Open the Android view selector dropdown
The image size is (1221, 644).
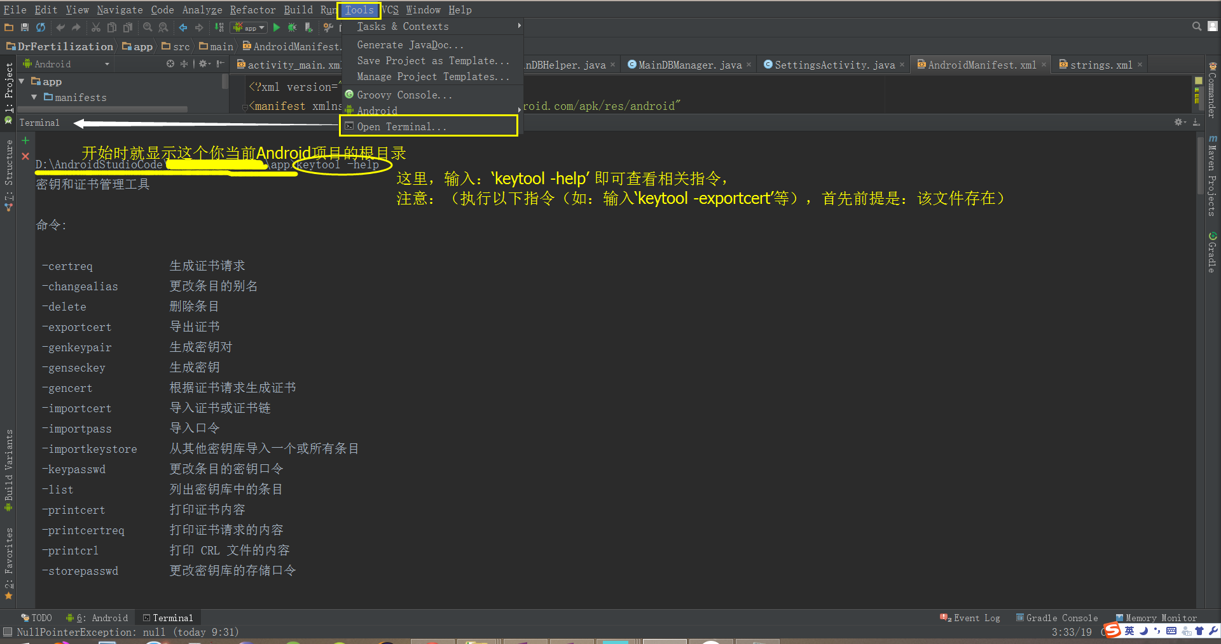[x=66, y=64]
